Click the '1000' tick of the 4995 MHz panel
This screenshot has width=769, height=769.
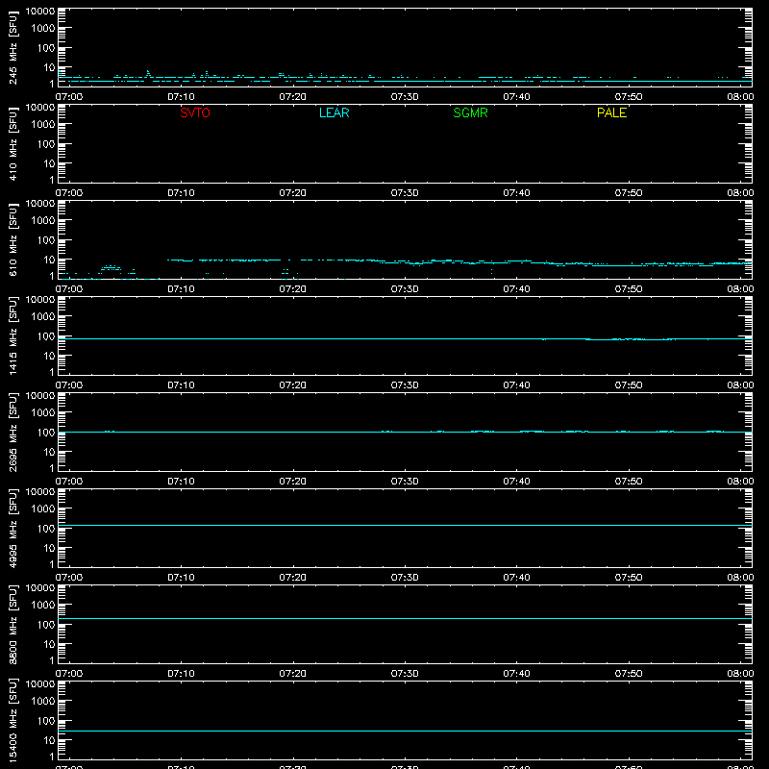pyautogui.click(x=43, y=509)
